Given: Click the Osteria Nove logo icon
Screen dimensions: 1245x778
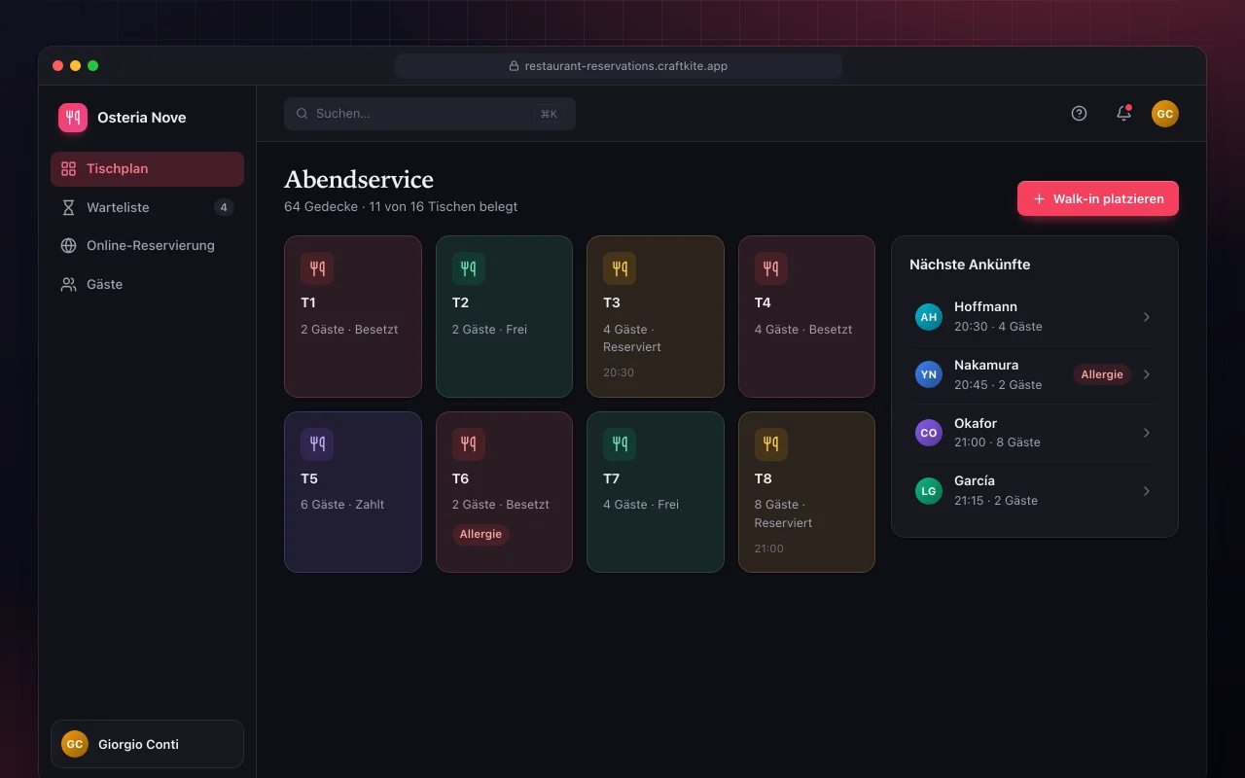Looking at the screenshot, I should click(x=73, y=118).
